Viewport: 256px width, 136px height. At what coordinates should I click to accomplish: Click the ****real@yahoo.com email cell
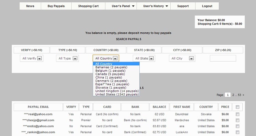[38, 114]
